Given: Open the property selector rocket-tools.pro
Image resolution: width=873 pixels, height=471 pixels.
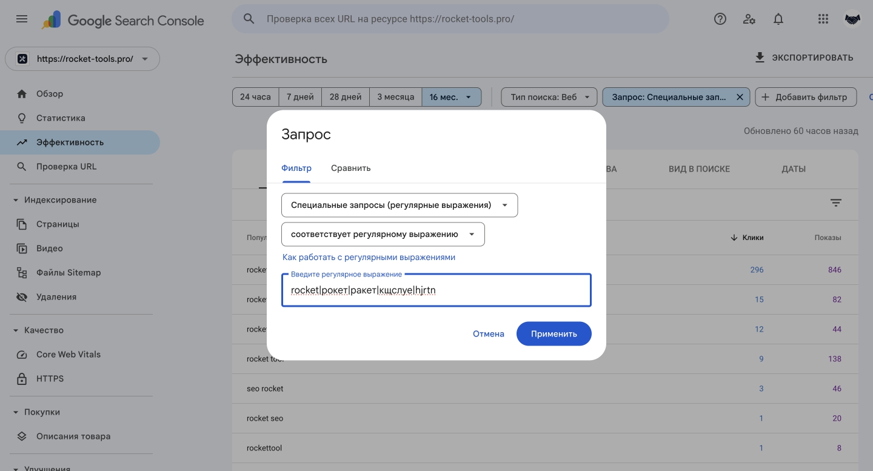Looking at the screenshot, I should (x=82, y=59).
